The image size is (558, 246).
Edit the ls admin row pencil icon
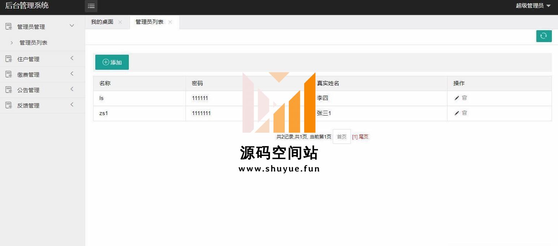(x=457, y=98)
